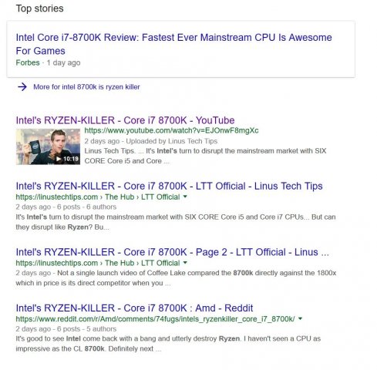Click the Top stories Forbes card

181,49
